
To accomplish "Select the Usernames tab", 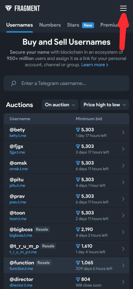I will (20, 25).
